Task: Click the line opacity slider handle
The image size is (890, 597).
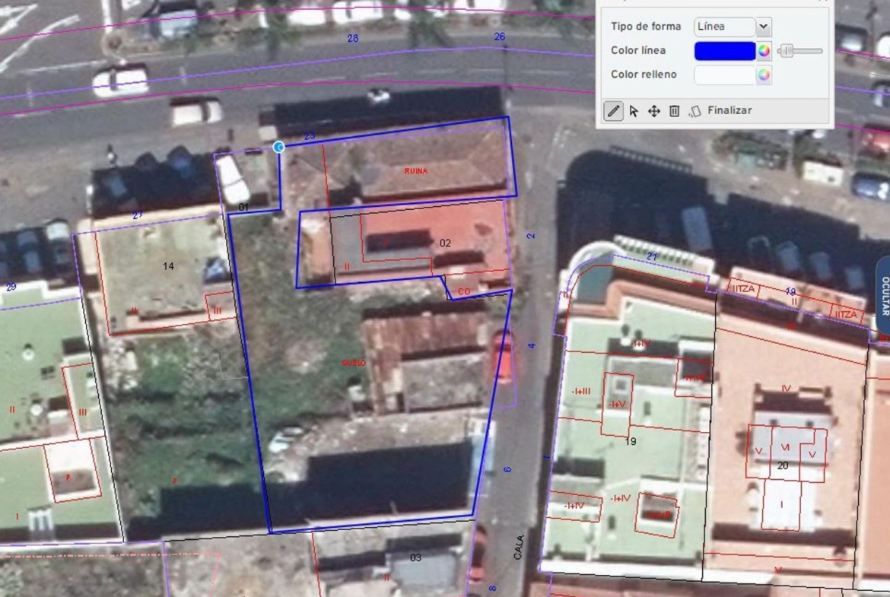Action: click(788, 51)
